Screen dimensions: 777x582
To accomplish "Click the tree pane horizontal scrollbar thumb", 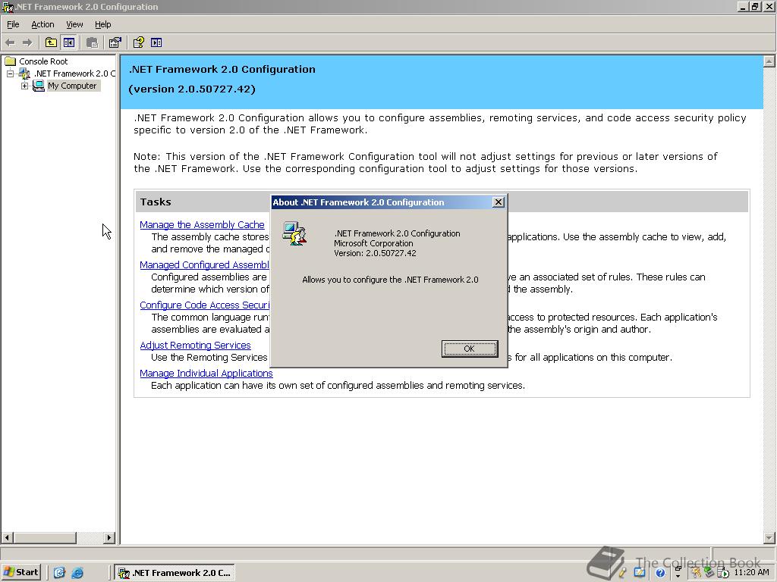I will (x=45, y=537).
